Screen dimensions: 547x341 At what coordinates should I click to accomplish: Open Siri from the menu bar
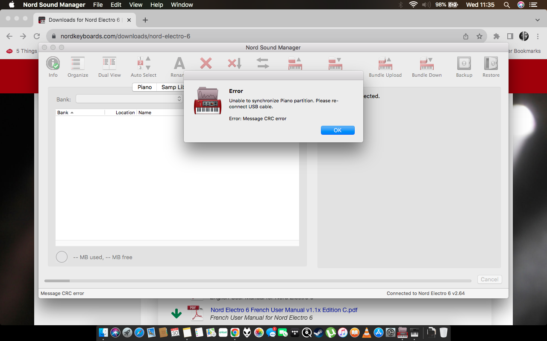(521, 5)
